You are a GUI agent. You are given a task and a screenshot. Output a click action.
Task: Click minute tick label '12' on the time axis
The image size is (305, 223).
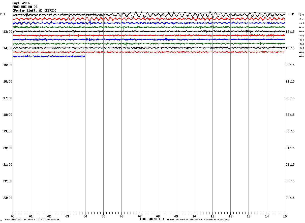[x=230, y=216]
